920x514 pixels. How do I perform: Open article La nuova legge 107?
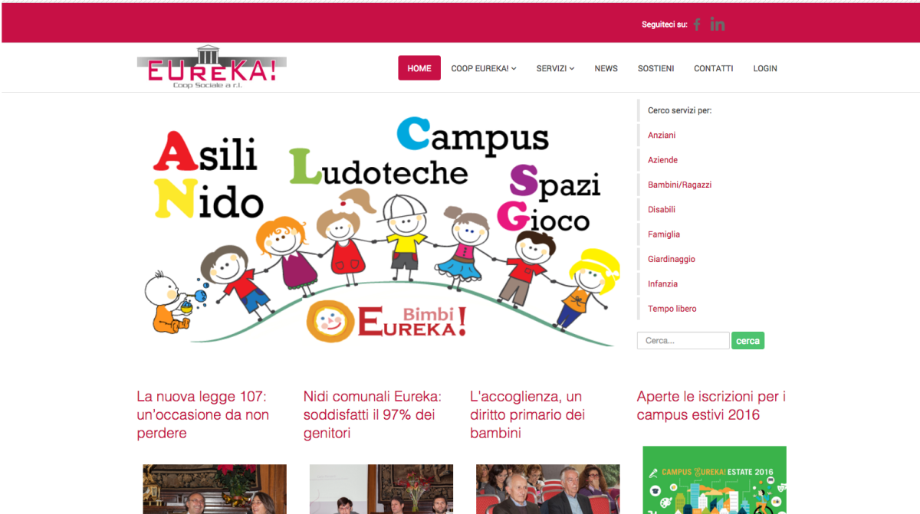[203, 414]
